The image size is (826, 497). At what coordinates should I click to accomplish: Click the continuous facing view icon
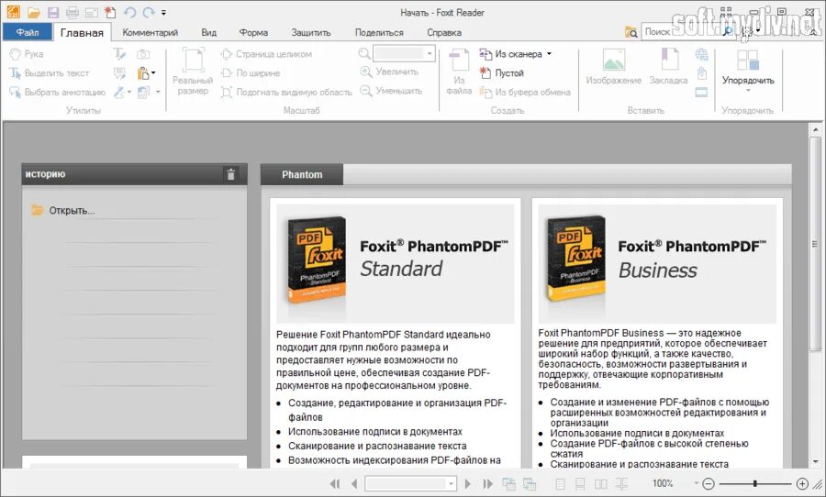pos(621,483)
